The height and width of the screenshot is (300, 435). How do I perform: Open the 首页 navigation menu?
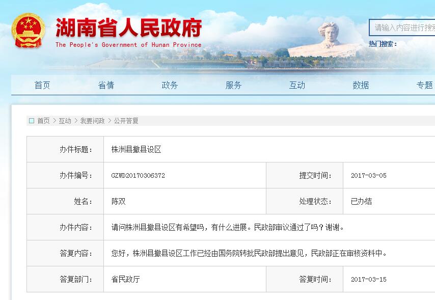pos(41,85)
